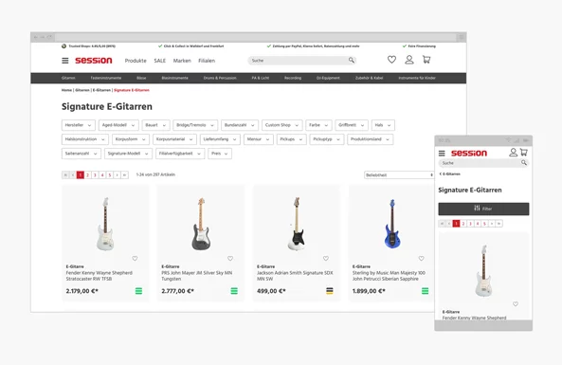Open user account icon in mobile view

pos(514,153)
